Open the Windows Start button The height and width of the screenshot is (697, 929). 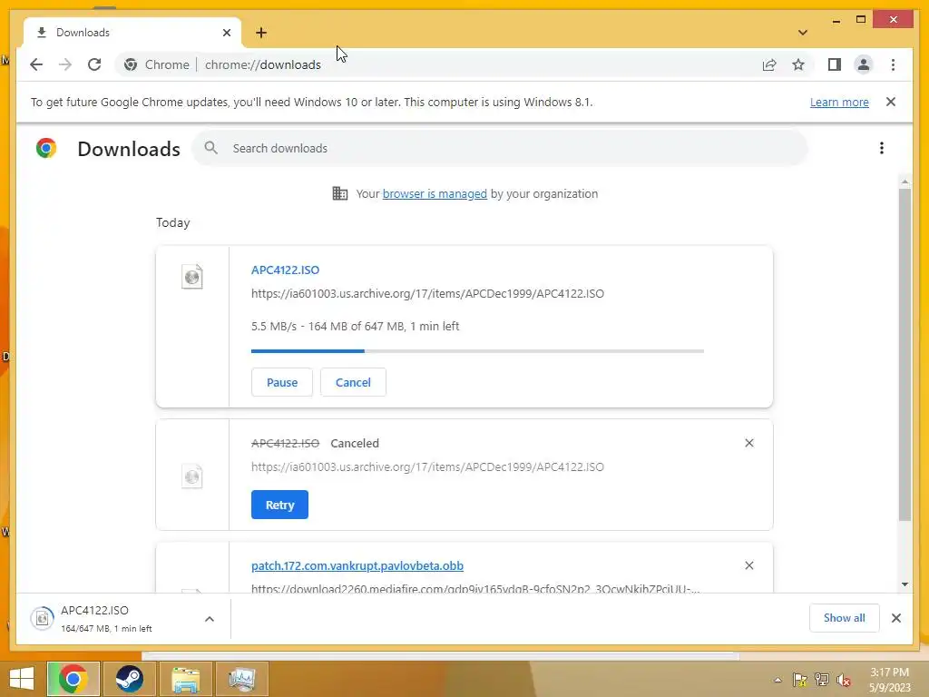point(21,679)
